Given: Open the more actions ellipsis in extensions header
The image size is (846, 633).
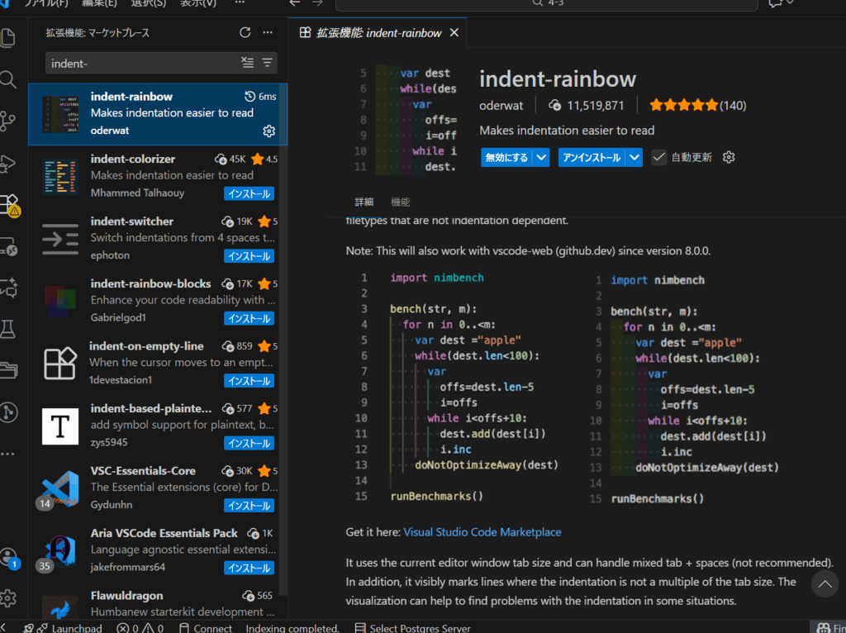Looking at the screenshot, I should tap(267, 32).
